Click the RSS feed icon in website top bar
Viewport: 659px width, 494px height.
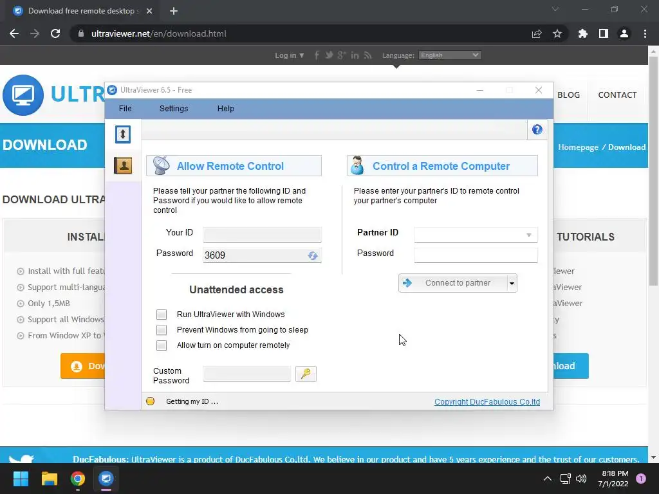[367, 55]
